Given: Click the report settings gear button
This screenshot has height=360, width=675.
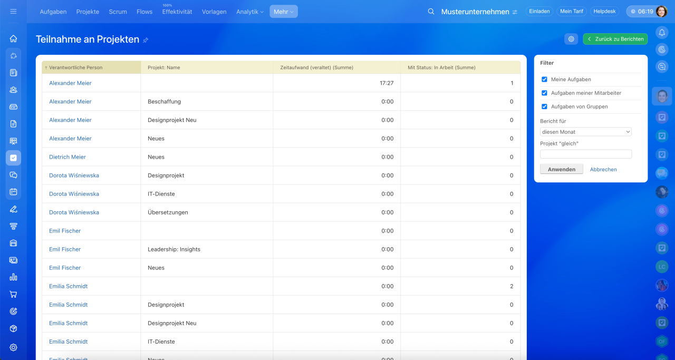Looking at the screenshot, I should pos(571,39).
